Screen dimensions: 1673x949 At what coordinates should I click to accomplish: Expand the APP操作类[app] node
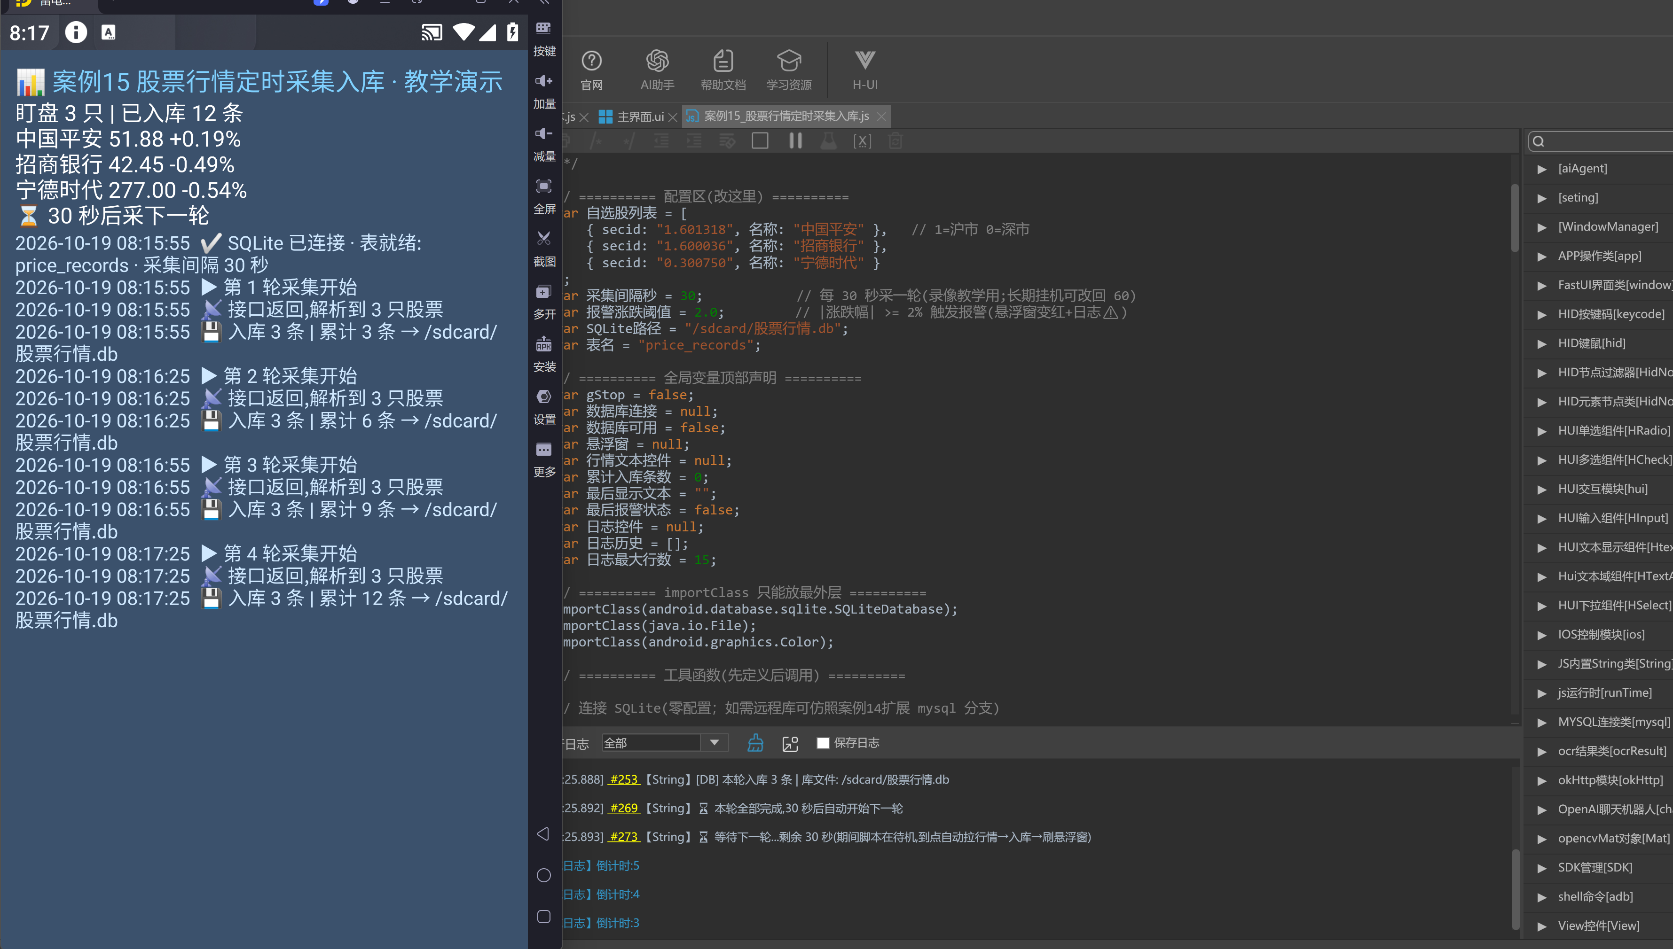pyautogui.click(x=1541, y=256)
